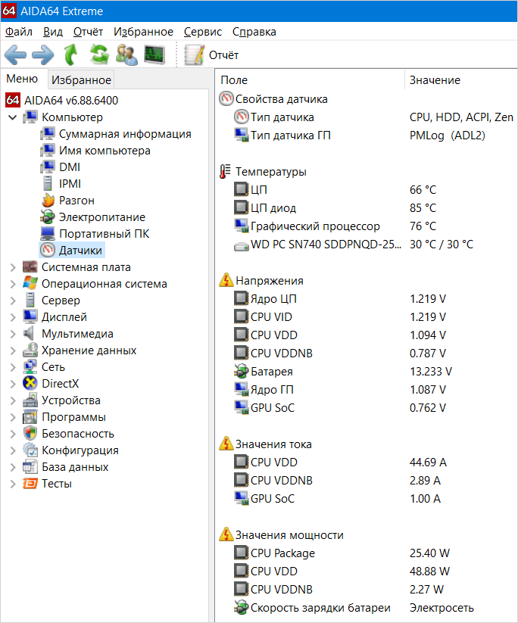Image resolution: width=518 pixels, height=623 pixels.
Task: Open the Отчёт menu
Action: pos(89,32)
